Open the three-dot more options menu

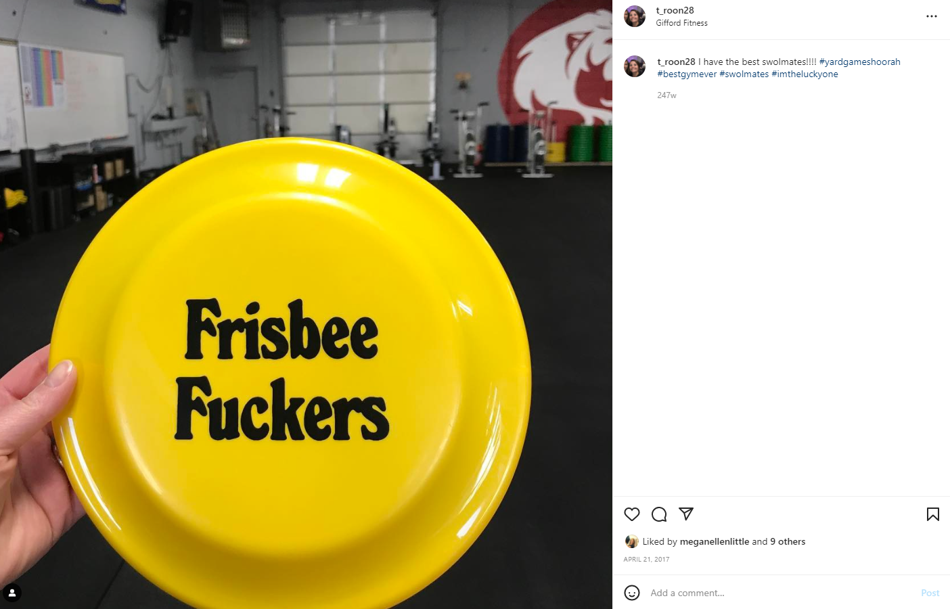tap(932, 16)
